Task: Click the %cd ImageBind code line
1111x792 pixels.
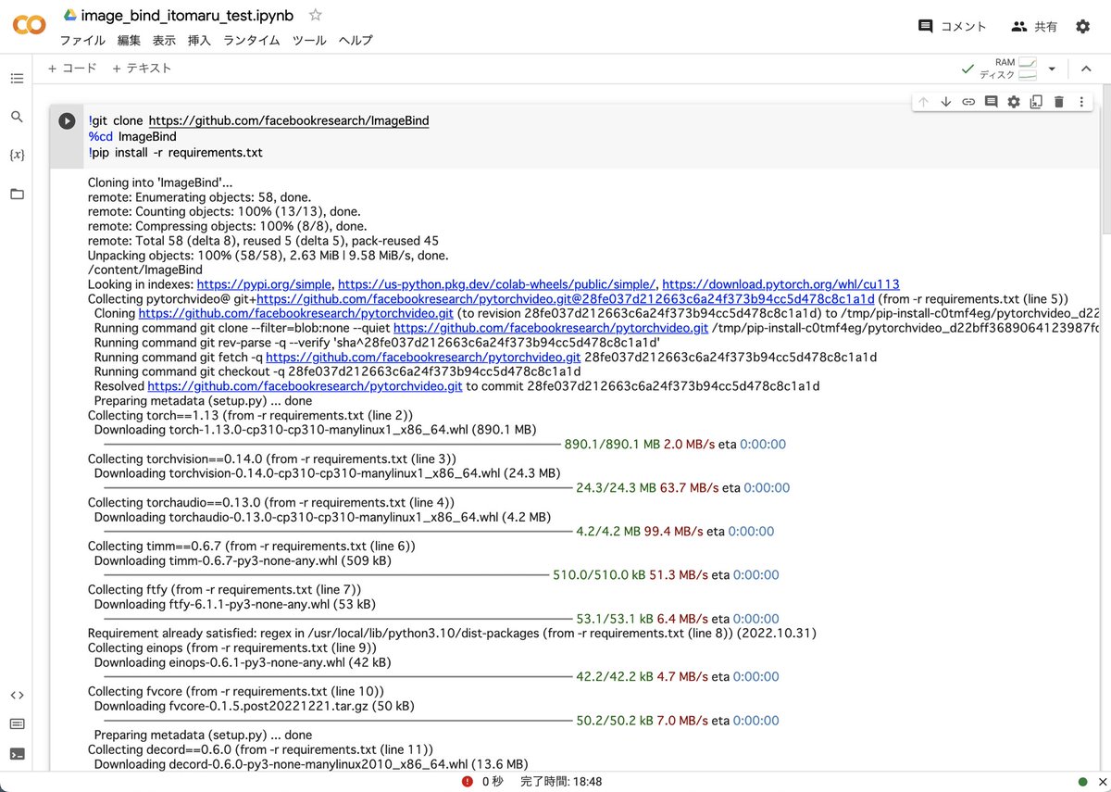Action: [x=132, y=137]
